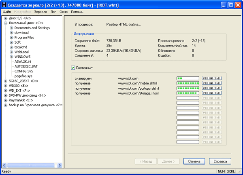Click the www.ixbt.com/mobile.shtml URL text
The height and width of the screenshot is (175, 243).
click(x=137, y=83)
